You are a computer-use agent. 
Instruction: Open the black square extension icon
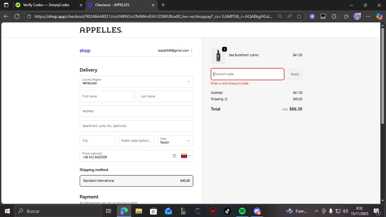tap(323, 16)
